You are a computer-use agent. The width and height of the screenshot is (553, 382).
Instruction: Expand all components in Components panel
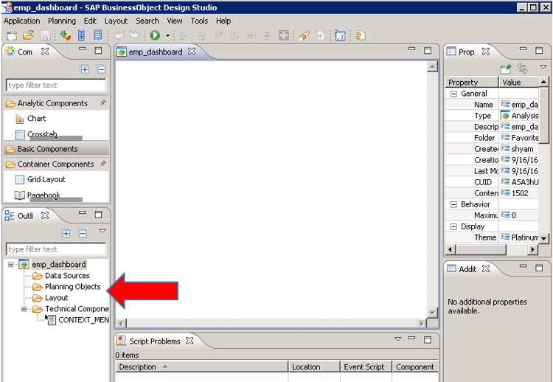(85, 69)
